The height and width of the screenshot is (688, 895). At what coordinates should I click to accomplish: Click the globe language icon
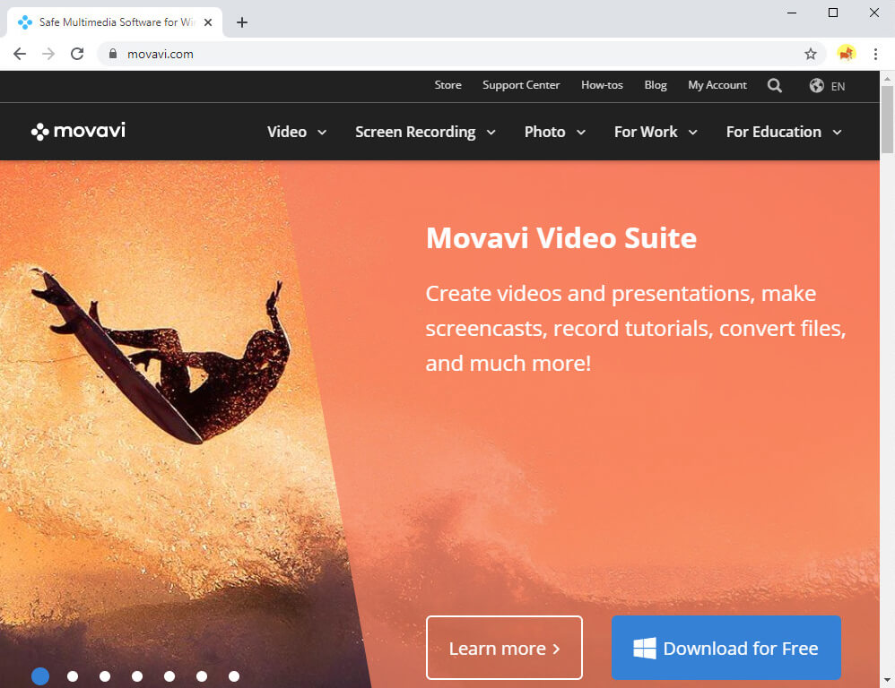[817, 85]
